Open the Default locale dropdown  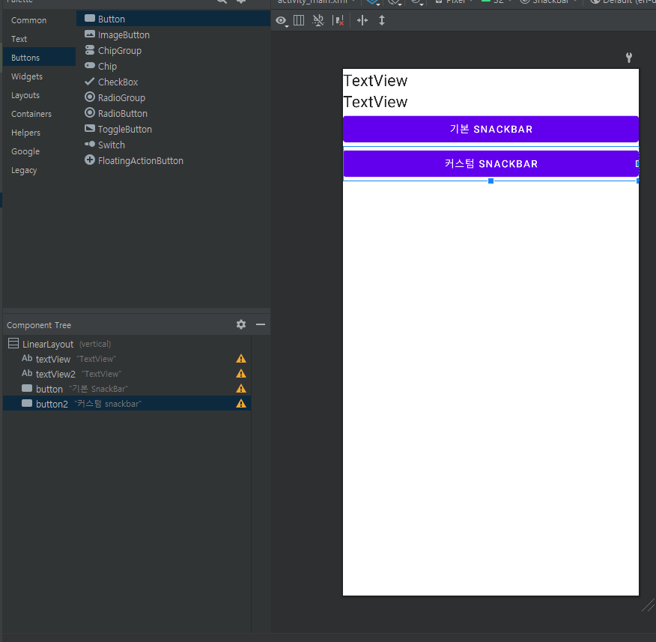tap(622, 2)
